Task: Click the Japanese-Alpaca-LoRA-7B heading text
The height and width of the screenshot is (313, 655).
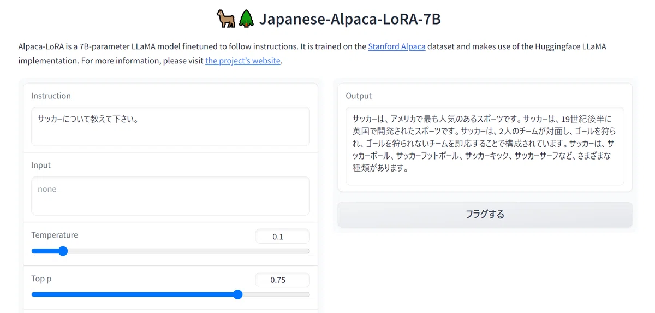Action: tap(350, 19)
